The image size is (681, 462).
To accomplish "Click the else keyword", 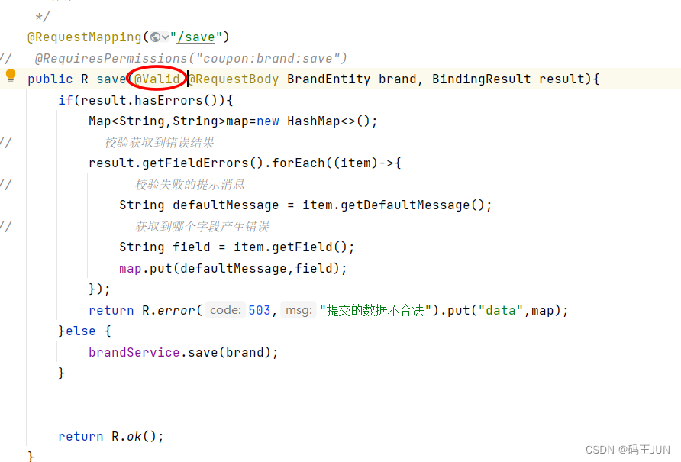I will coord(80,331).
